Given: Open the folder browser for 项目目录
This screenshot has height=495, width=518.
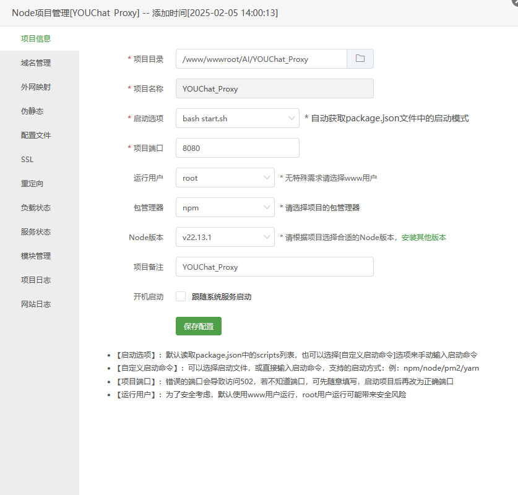Looking at the screenshot, I should (361, 58).
